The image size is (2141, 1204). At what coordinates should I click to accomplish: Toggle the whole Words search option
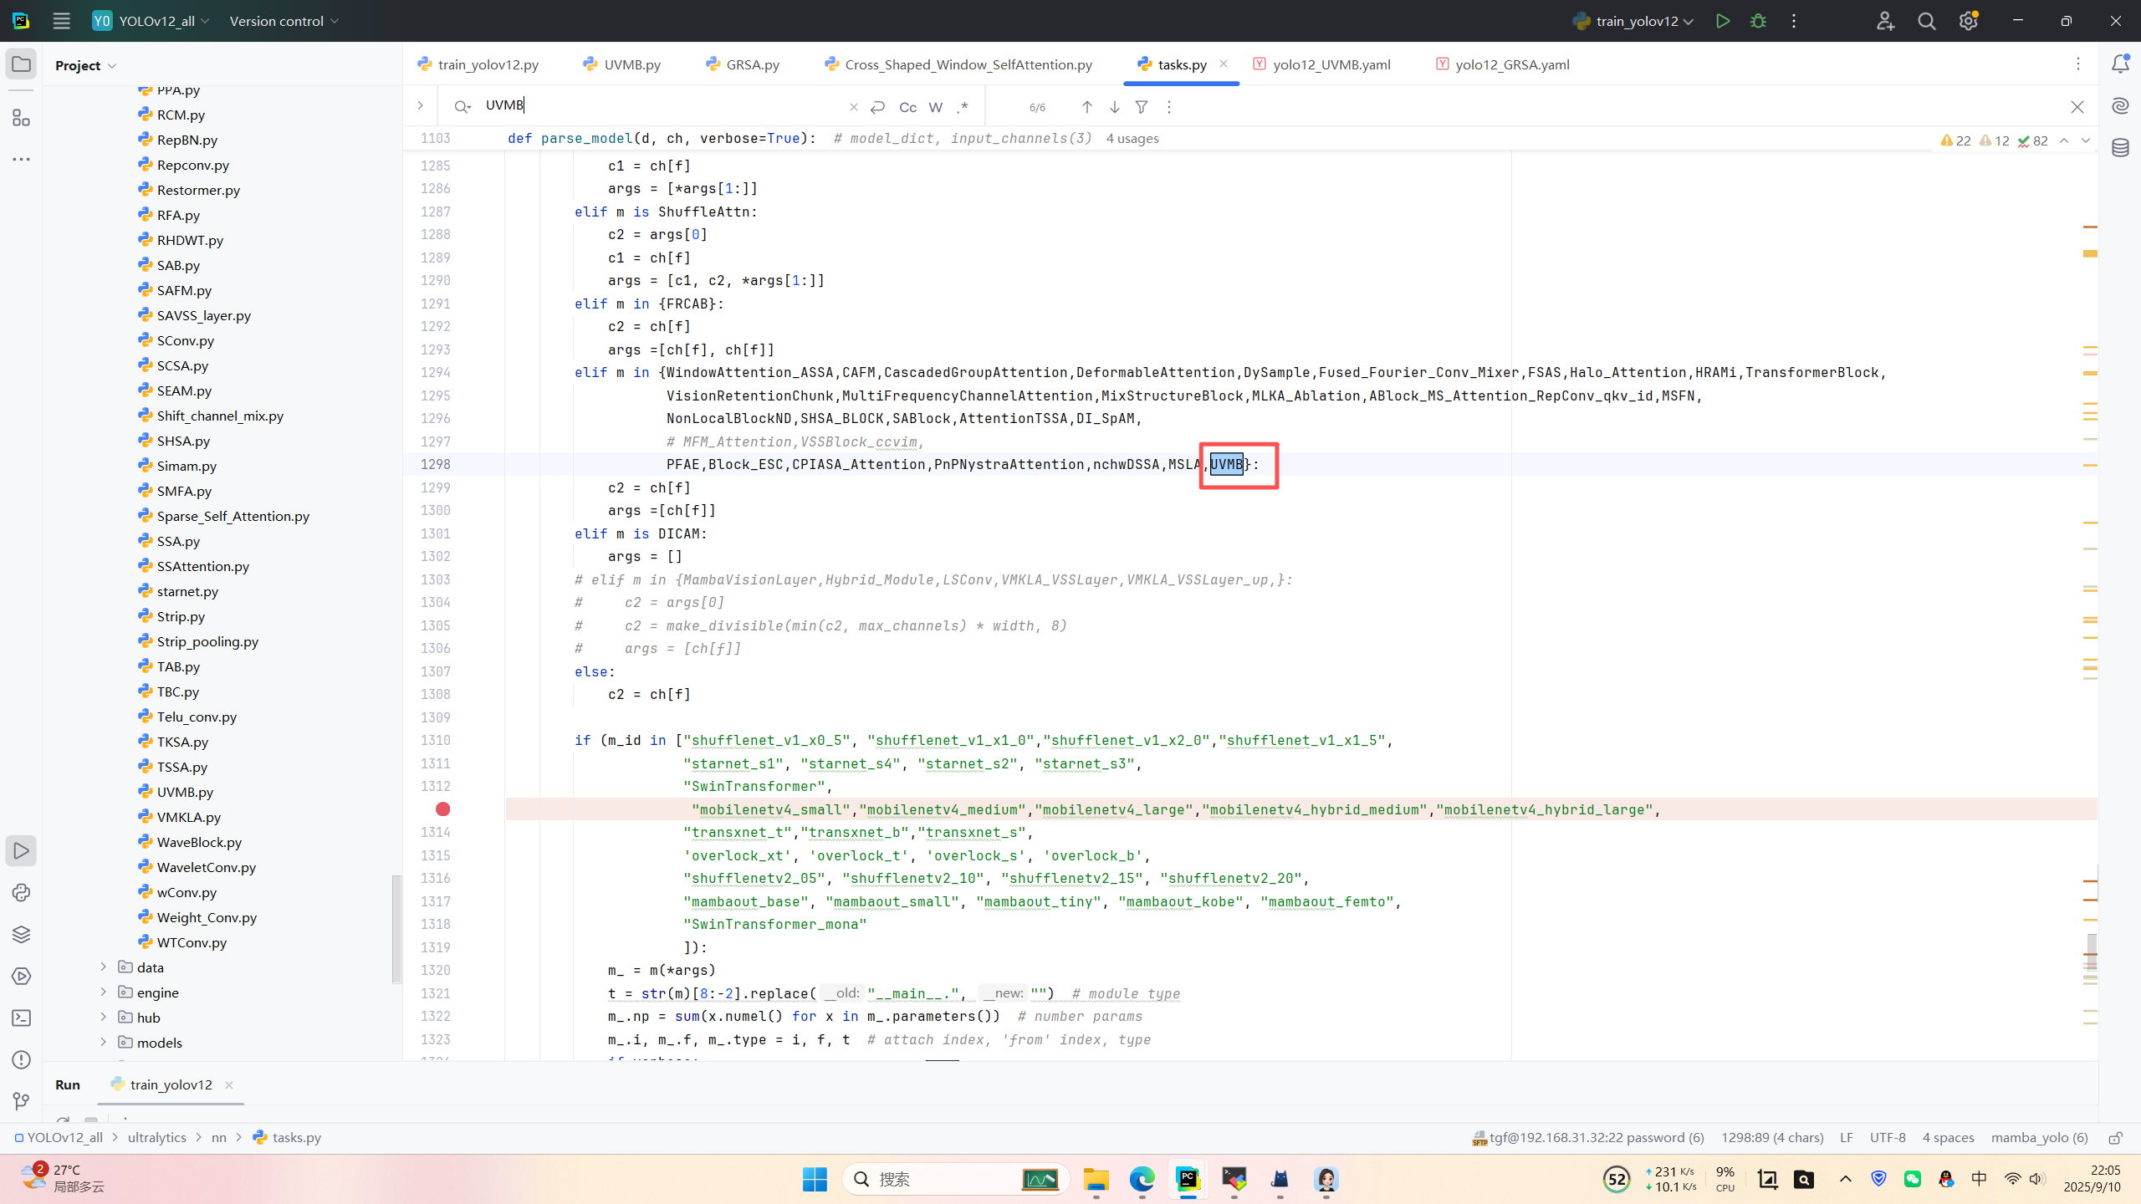tap(936, 107)
